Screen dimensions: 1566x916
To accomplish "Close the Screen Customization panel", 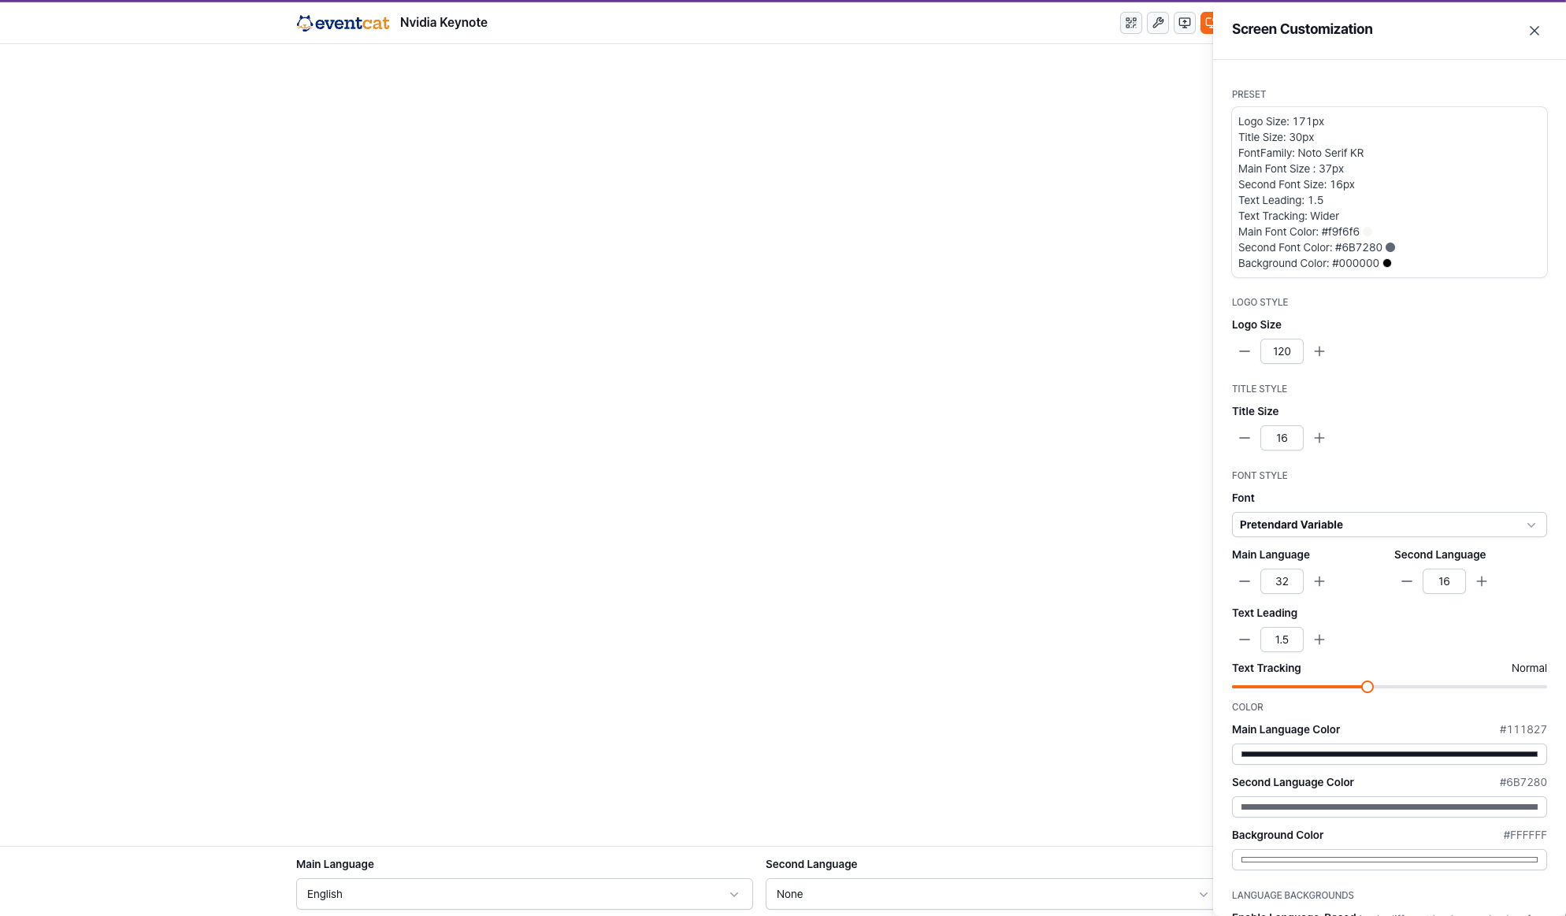I will (x=1534, y=31).
